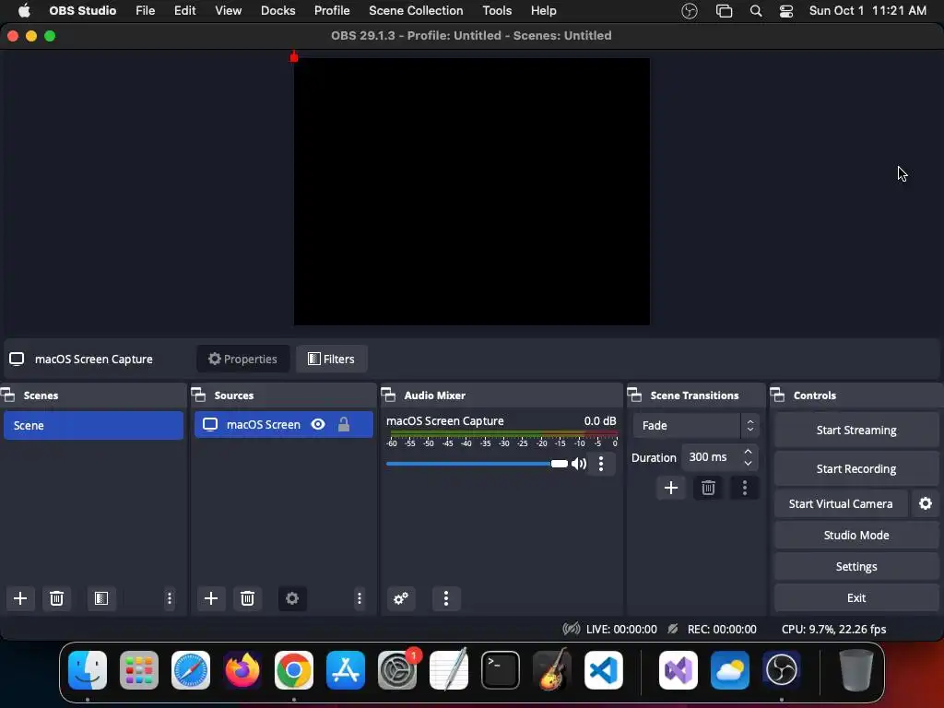Viewport: 944px width, 708px height.
Task: Open OBS icon in the dock
Action: point(782,670)
